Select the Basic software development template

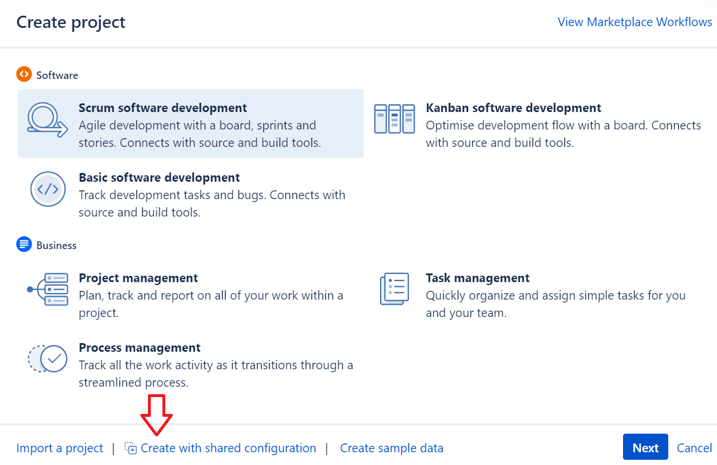(159, 177)
